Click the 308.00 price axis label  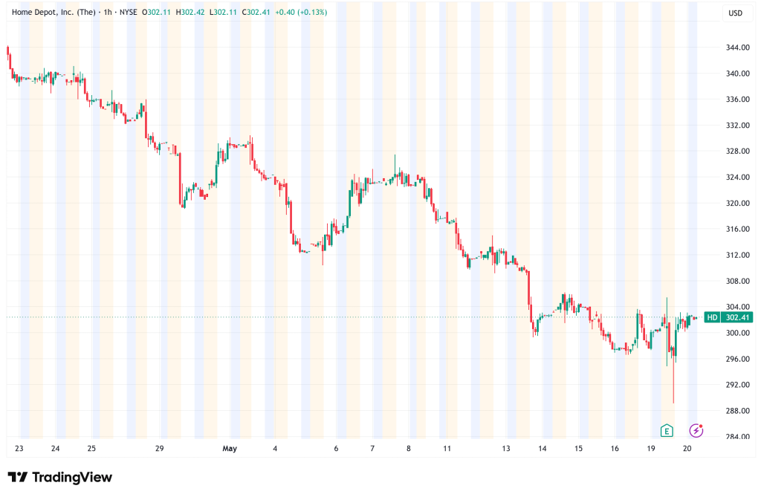(738, 281)
